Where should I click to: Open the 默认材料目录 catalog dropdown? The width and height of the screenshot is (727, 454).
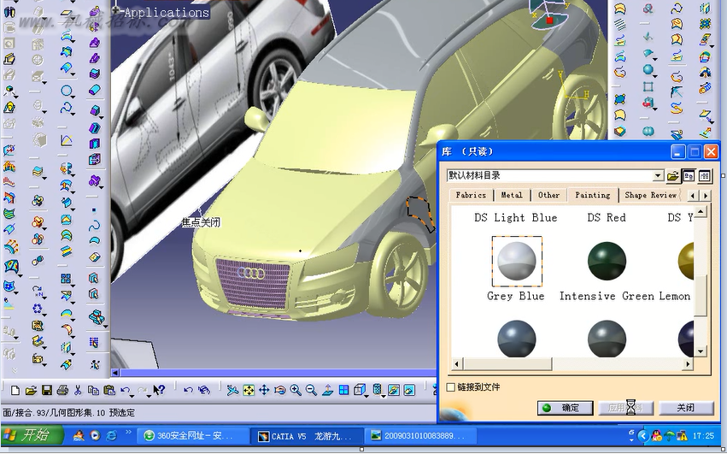coord(658,176)
